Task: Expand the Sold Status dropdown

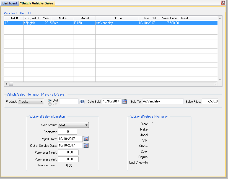Action: [73, 125]
